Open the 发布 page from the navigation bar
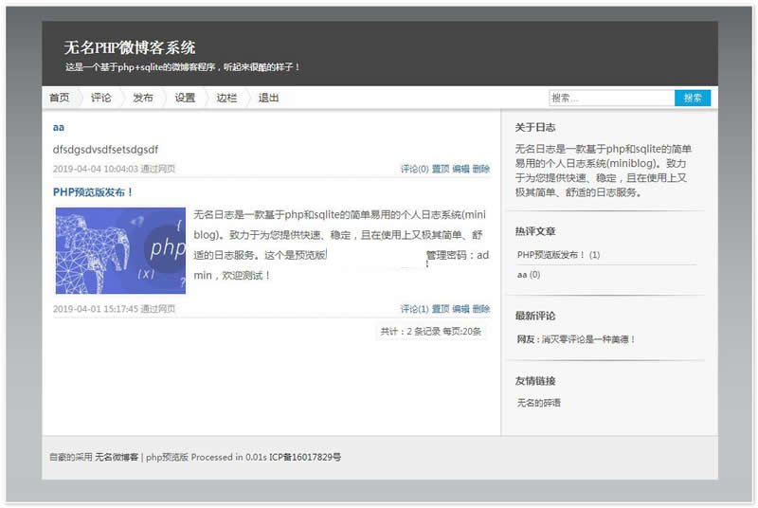758x508 pixels. pos(142,98)
